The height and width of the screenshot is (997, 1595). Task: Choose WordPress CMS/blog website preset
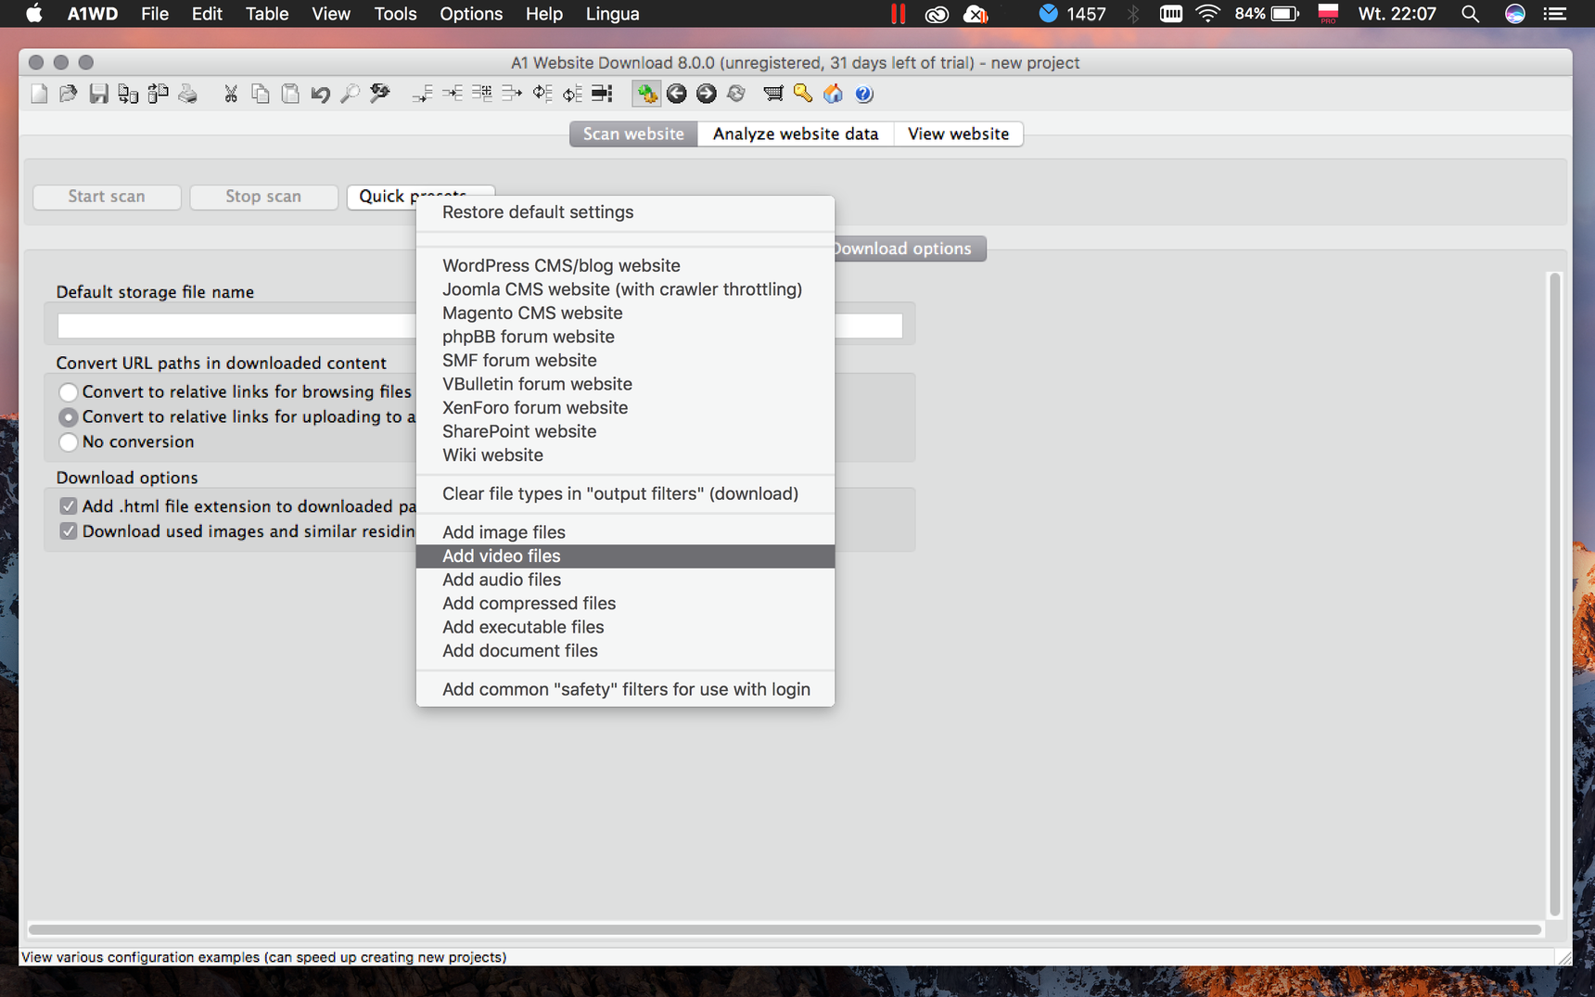pyautogui.click(x=625, y=266)
